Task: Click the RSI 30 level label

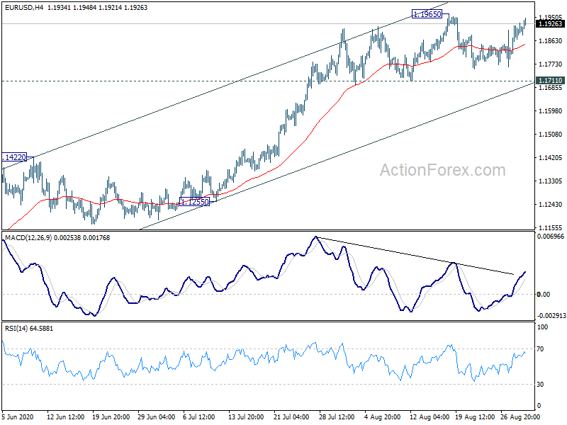Action: click(x=540, y=385)
